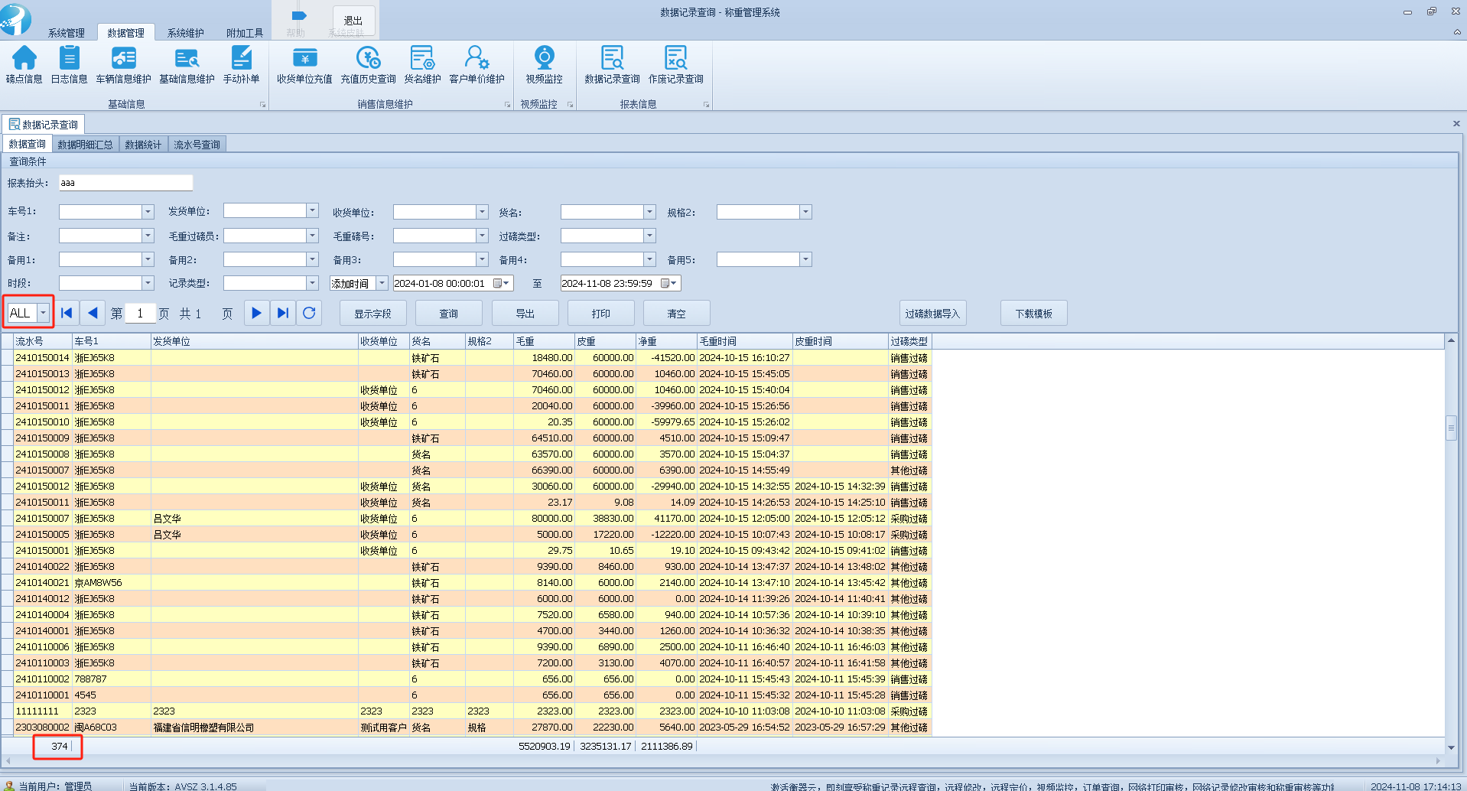The width and height of the screenshot is (1467, 791).
Task: Expand the 毛重过磅员 dropdown
Action: [x=312, y=236]
